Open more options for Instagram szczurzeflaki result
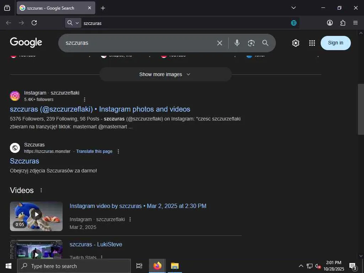The height and width of the screenshot is (273, 364). 85,100
